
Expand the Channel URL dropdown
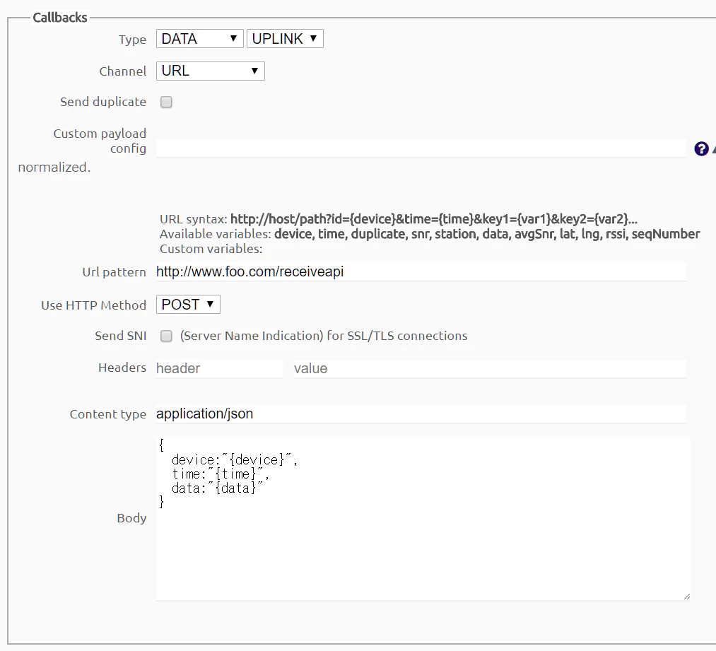coord(211,71)
